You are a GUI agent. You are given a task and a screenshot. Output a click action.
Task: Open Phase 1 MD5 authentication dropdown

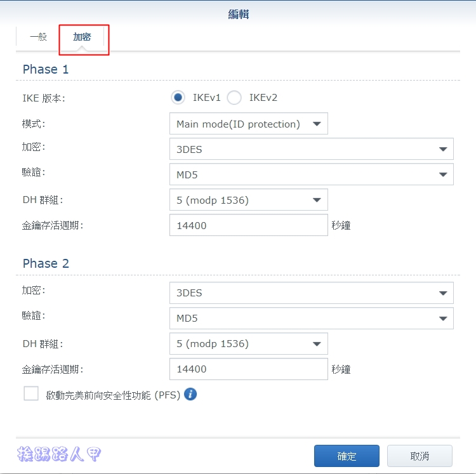pos(312,174)
